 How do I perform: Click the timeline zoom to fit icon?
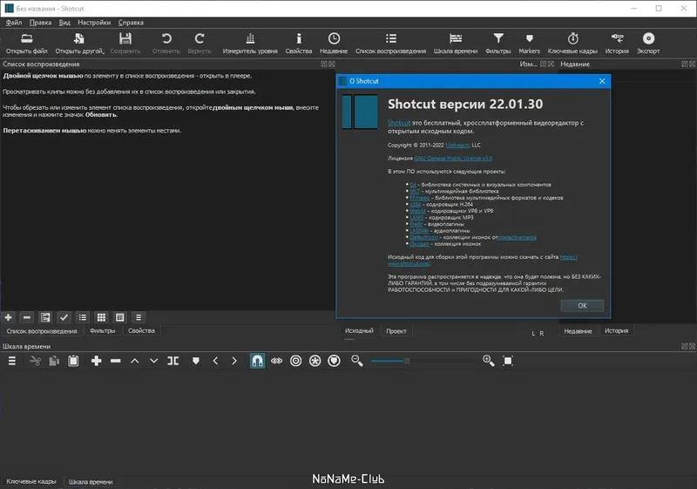click(x=508, y=361)
